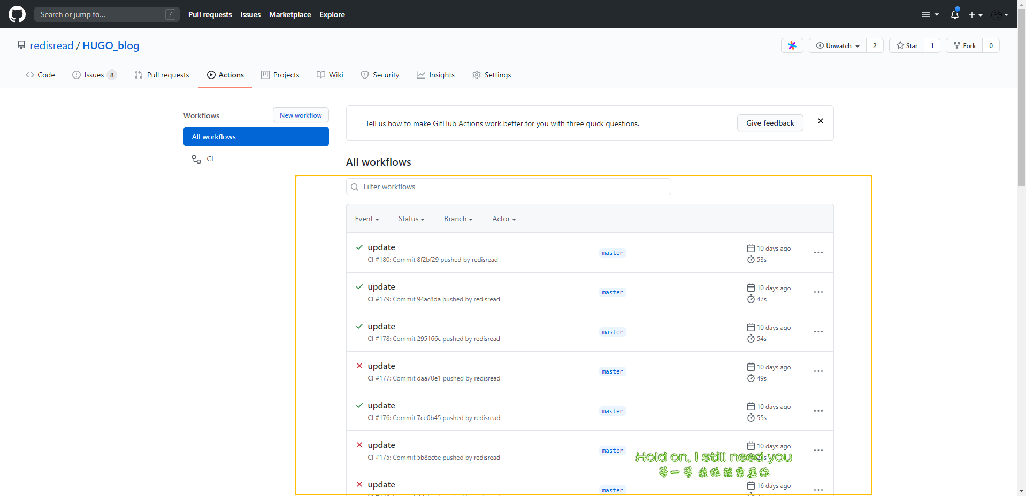Click the failure X icon on CI #177
The image size is (1026, 496).
pos(359,366)
